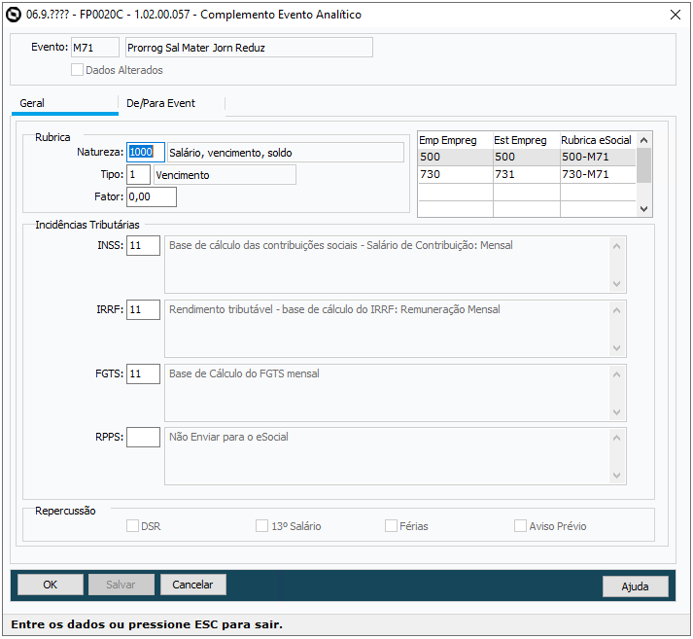Focus the empty RPPS code field

143,437
